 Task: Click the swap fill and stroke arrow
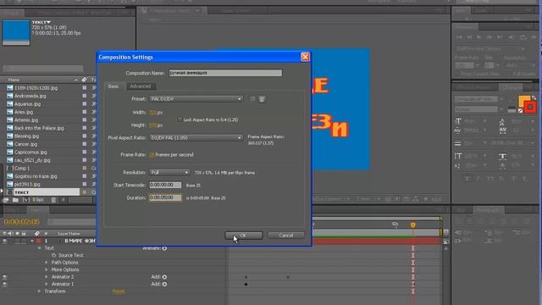click(x=534, y=98)
